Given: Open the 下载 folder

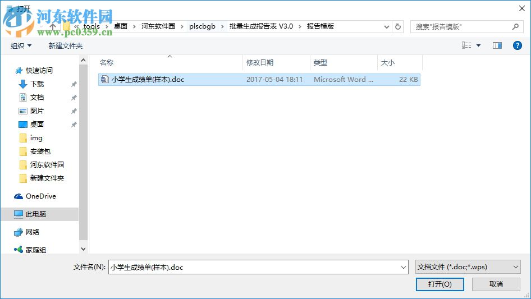Looking at the screenshot, I should (x=37, y=84).
